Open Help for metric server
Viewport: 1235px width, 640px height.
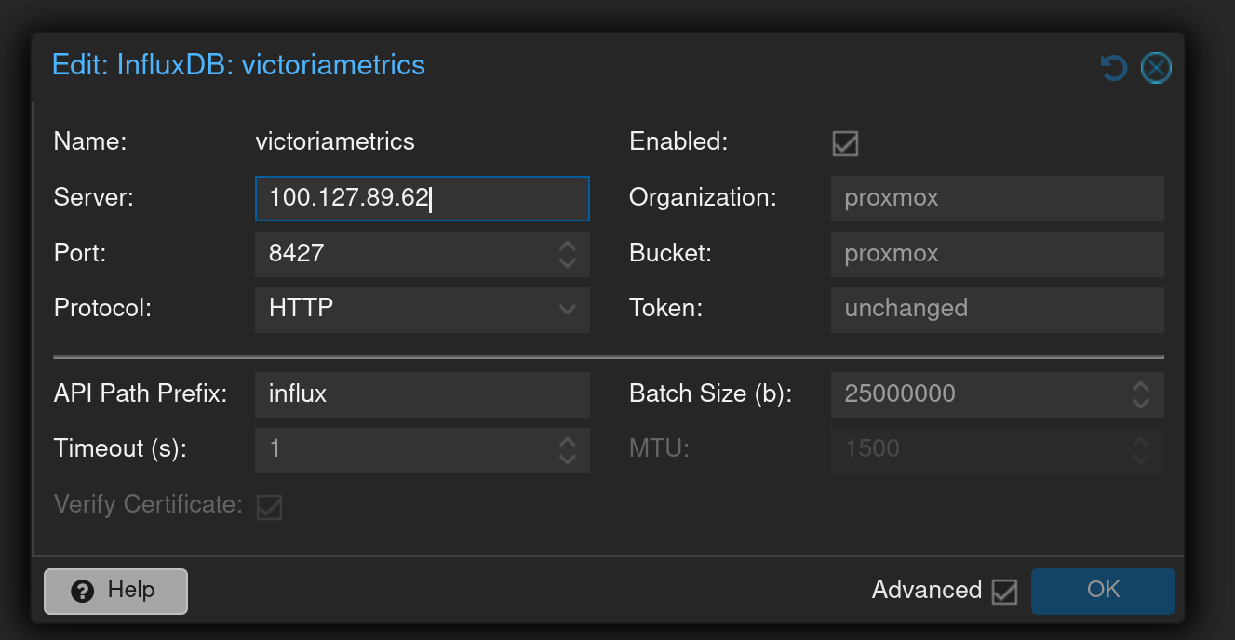(x=115, y=592)
